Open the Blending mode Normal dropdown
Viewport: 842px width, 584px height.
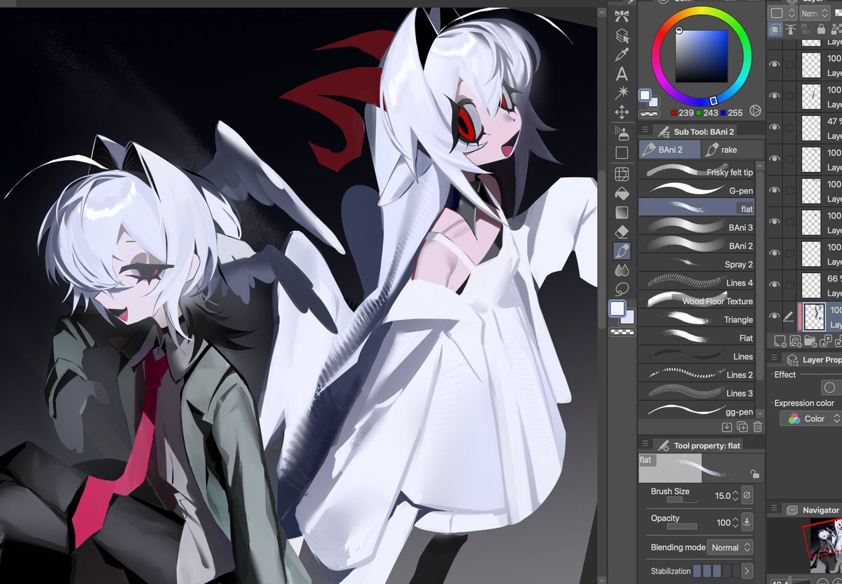coord(731,547)
